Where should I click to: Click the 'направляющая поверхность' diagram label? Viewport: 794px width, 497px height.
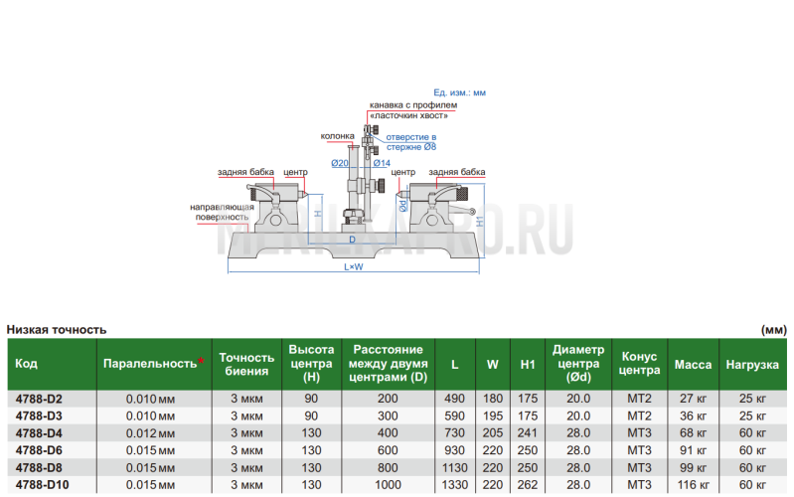pyautogui.click(x=222, y=212)
